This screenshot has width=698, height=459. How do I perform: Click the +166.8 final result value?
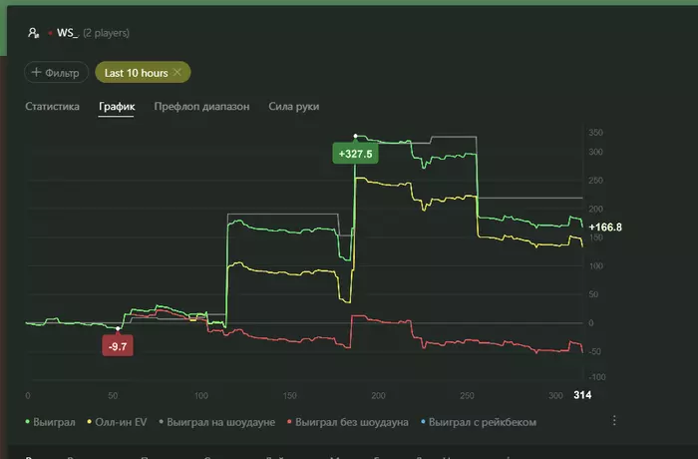coord(605,228)
